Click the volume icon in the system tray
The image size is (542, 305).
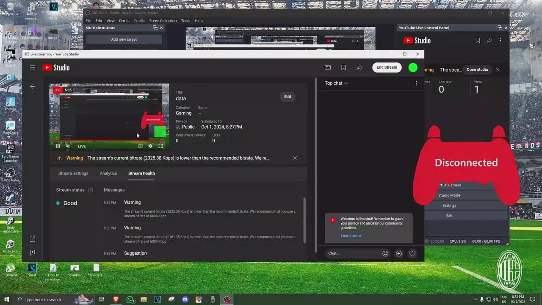(x=496, y=299)
